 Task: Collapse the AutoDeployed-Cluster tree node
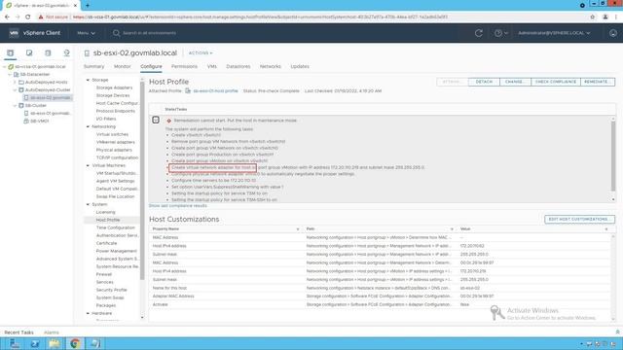pos(16,90)
